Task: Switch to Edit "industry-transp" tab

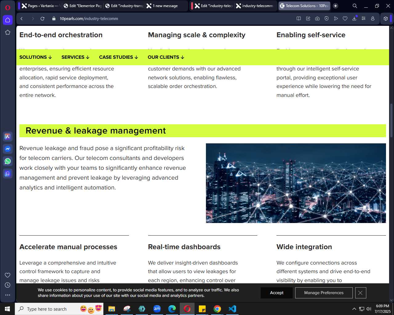Action: 124,6
